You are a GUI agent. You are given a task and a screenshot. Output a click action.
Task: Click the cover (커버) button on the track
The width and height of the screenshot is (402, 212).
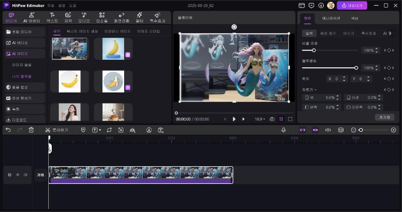pyautogui.click(x=41, y=175)
